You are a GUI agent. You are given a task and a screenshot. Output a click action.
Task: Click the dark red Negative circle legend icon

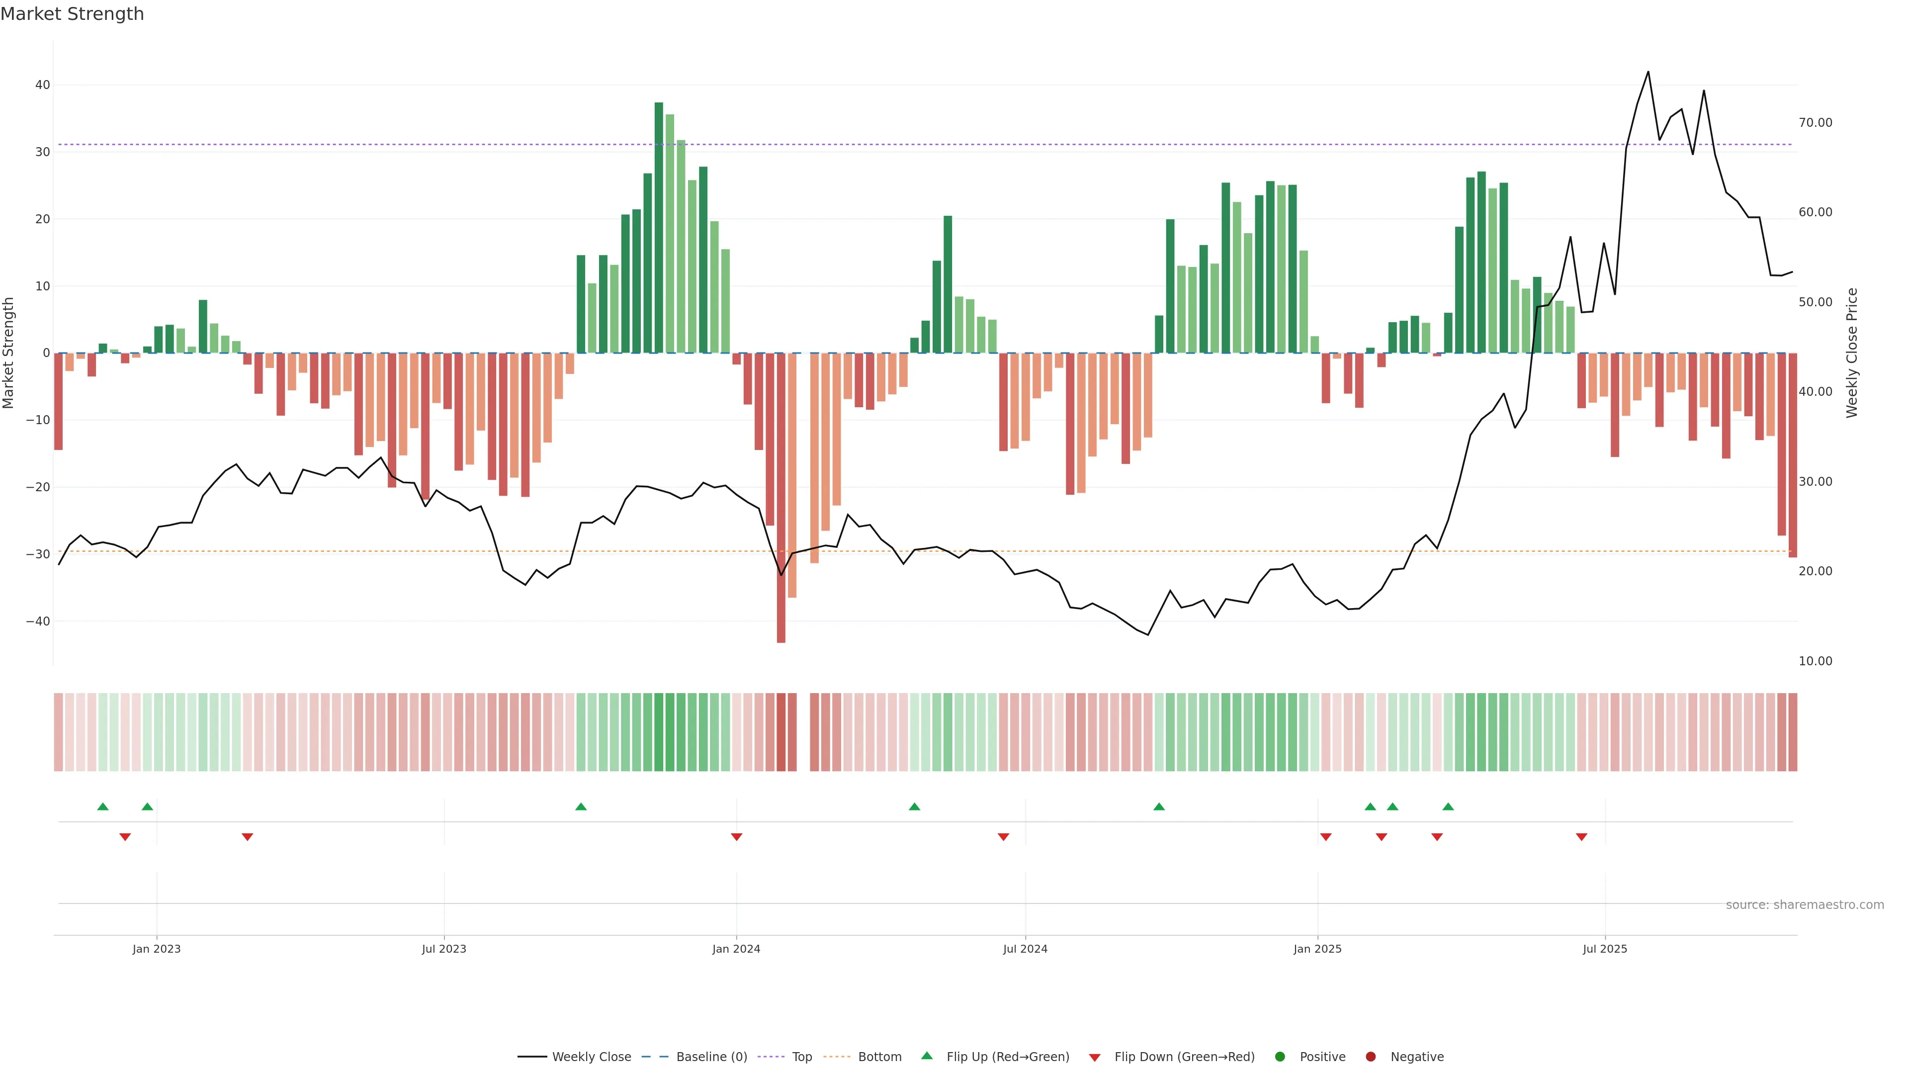[1370, 1056]
